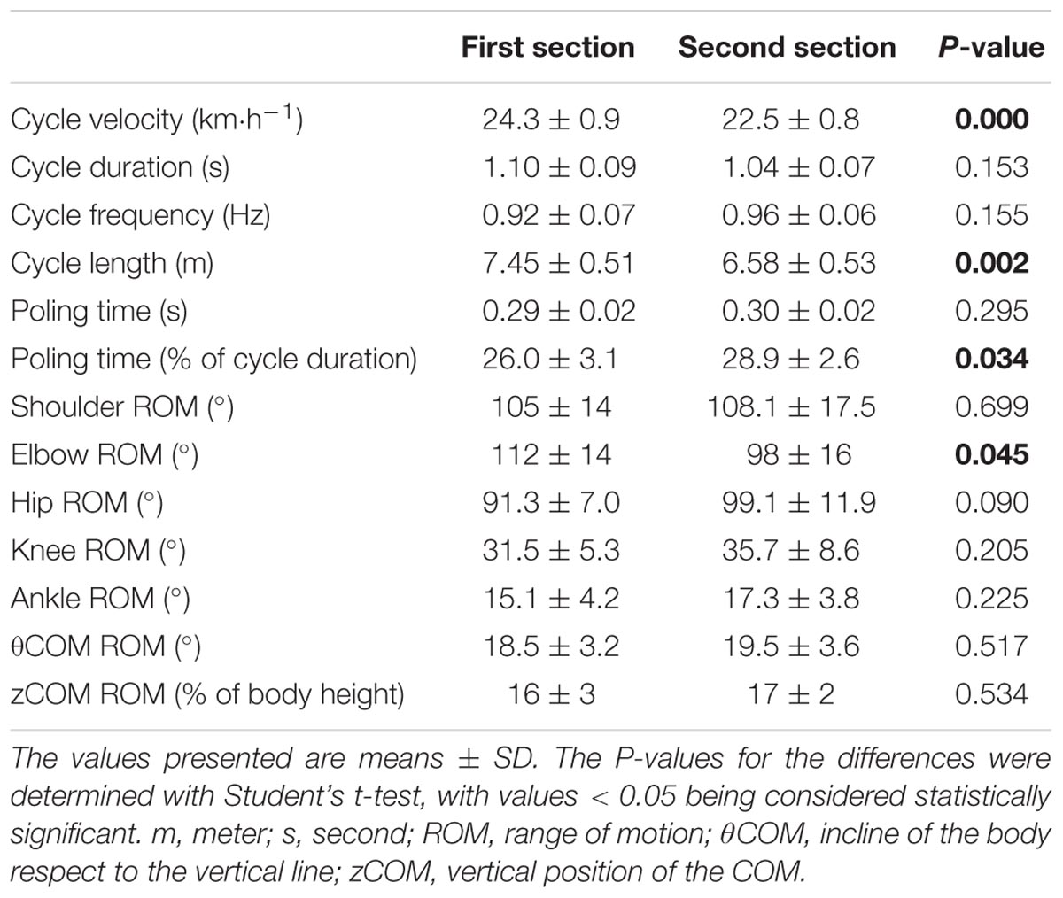Click the "Knee ROM (°)" row label
The image size is (1063, 898).
pos(98,550)
